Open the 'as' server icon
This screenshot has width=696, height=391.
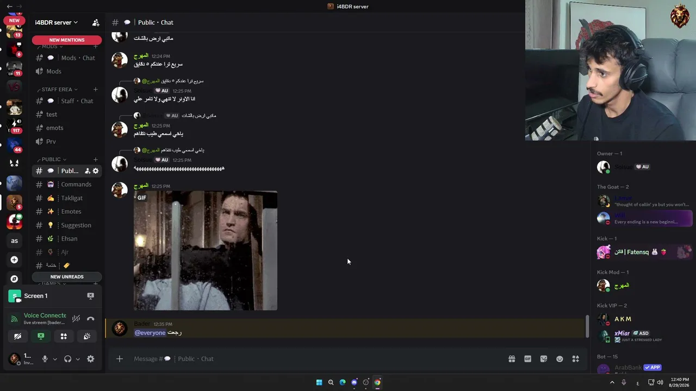click(x=14, y=241)
